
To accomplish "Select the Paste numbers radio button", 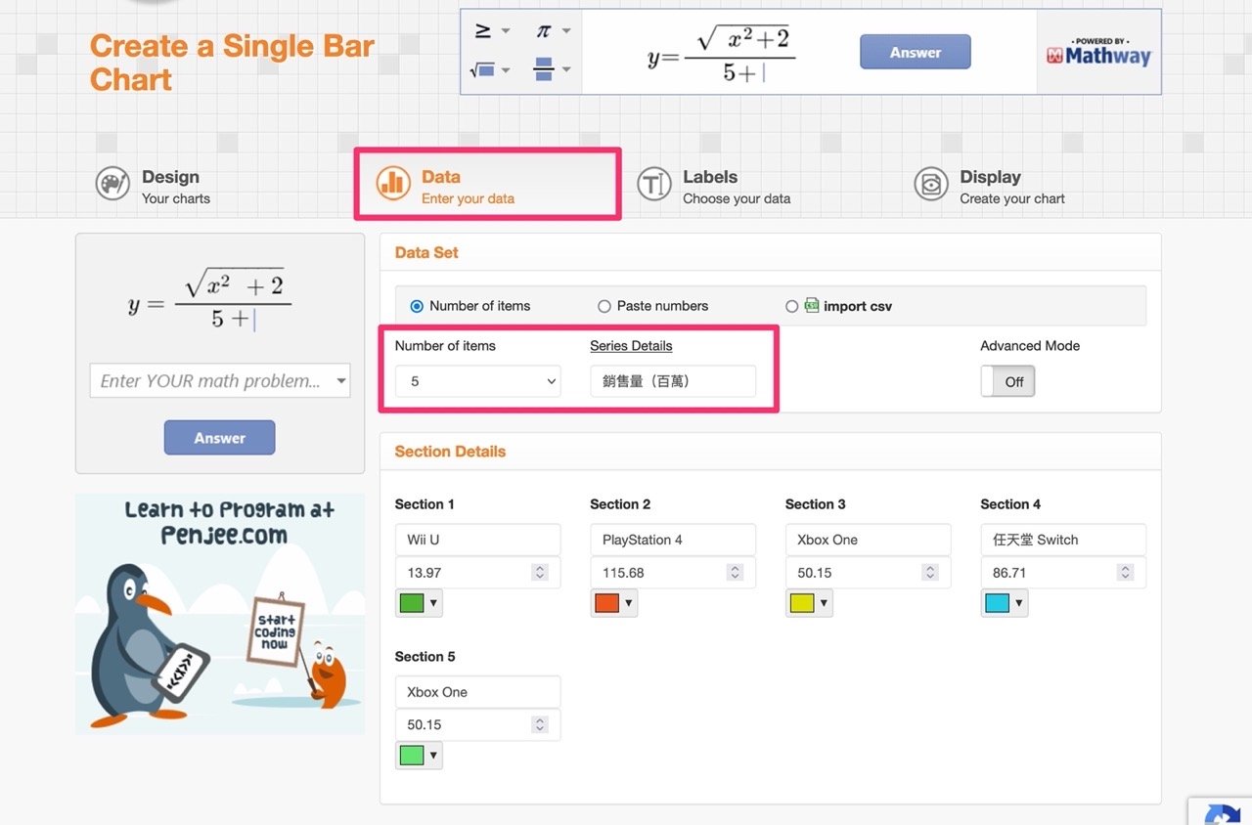I will pos(604,306).
